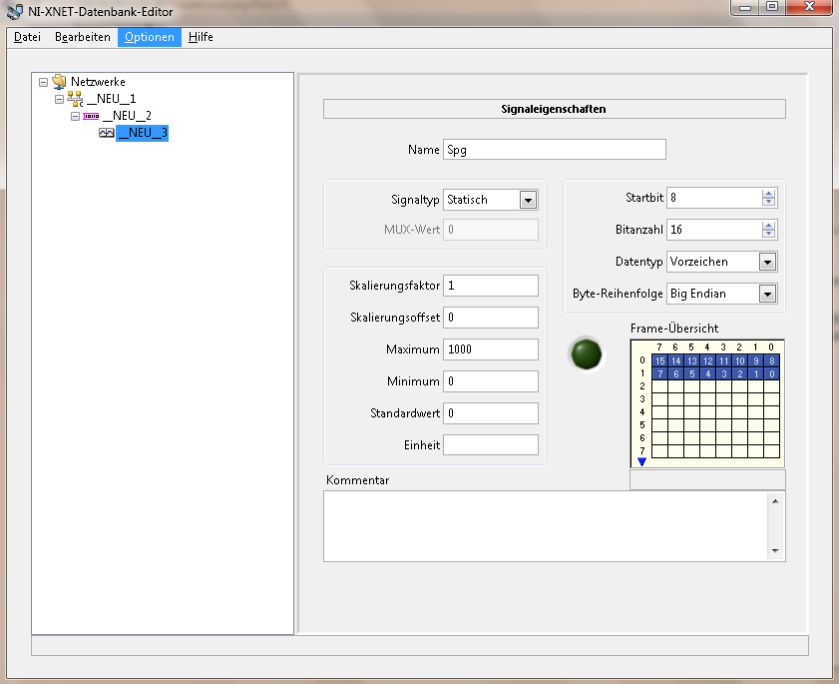Collapse the __NEU__2 tree node
This screenshot has height=684, width=839.
[76, 116]
